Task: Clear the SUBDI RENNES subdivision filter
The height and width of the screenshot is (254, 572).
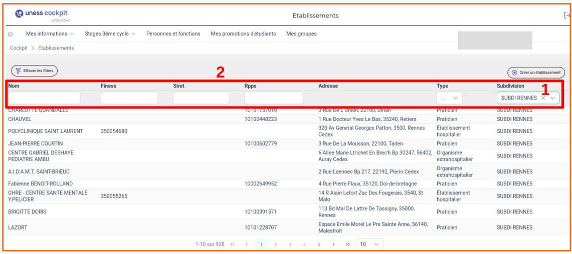Action: click(x=543, y=98)
